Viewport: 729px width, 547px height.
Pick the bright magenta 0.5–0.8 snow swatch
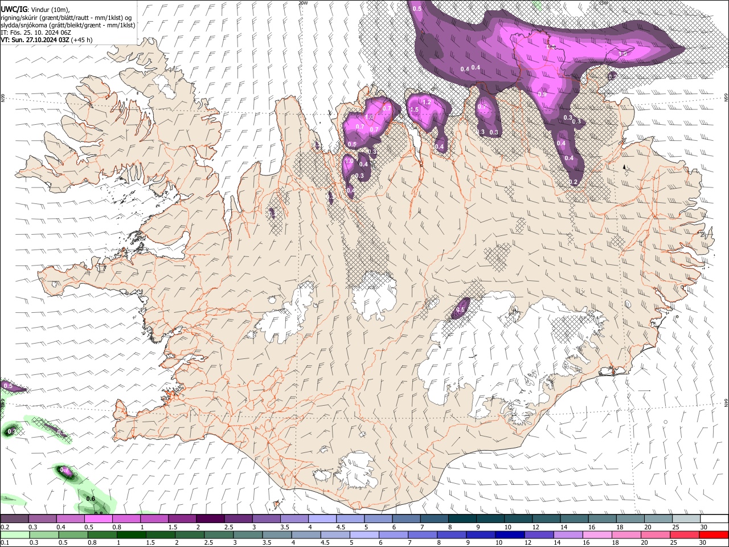tap(98, 519)
